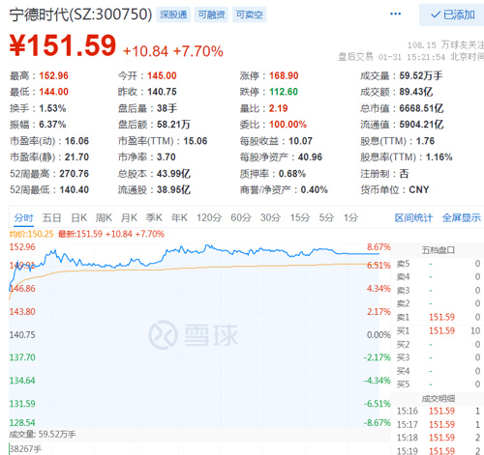Click the 38267手 volume axis label
Image resolution: width=484 pixels, height=455 pixels.
coord(25,449)
